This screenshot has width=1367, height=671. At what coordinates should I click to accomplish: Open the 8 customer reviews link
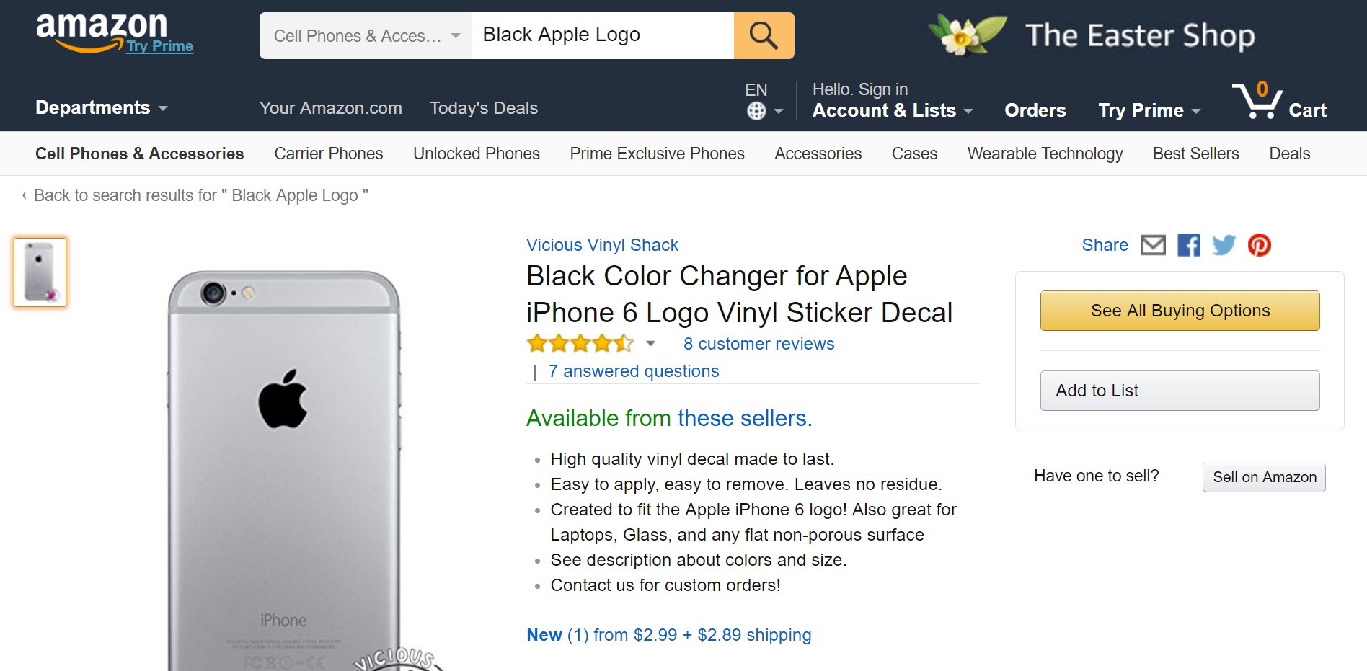[758, 344]
